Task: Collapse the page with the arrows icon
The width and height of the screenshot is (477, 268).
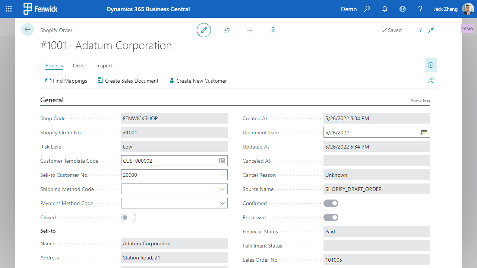Action: point(431,30)
